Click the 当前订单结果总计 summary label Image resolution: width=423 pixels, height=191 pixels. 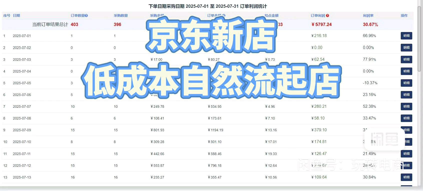(x=50, y=24)
